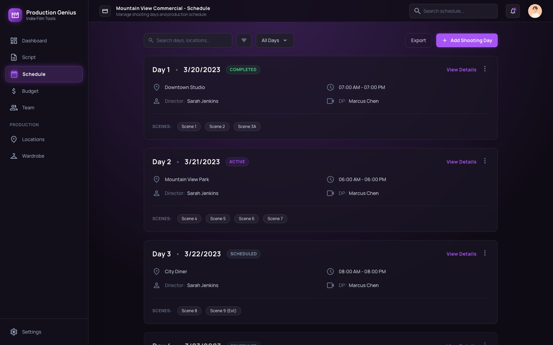The height and width of the screenshot is (345, 553).
Task: Click the Day 3 director person icon
Action: [x=157, y=285]
